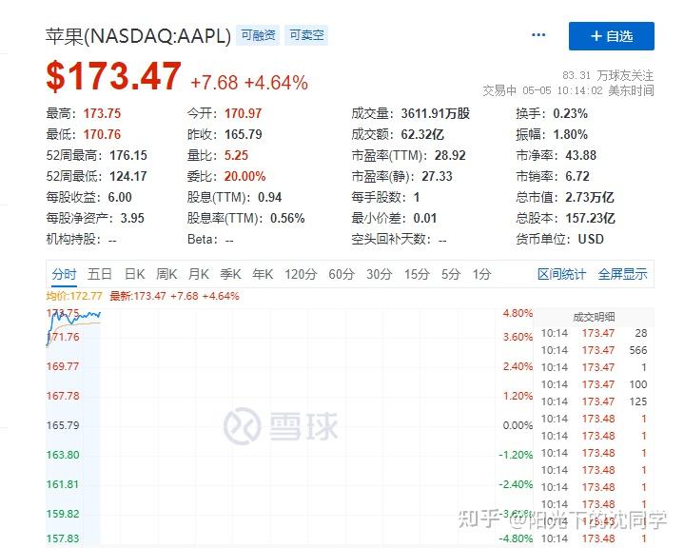Click the 市净率 value 43.88
Viewport: 684px width, 548px height.
coord(580,155)
